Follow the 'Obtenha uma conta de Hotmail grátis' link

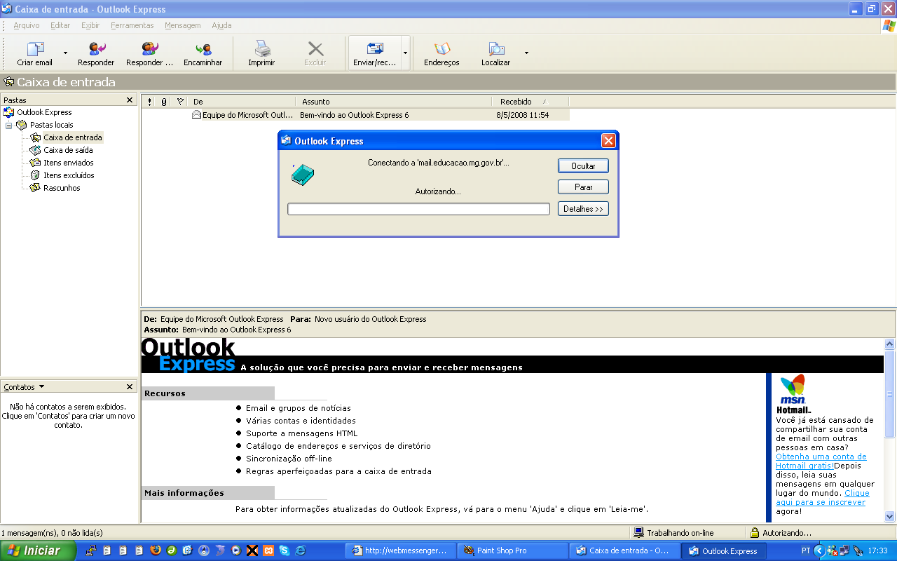(821, 461)
